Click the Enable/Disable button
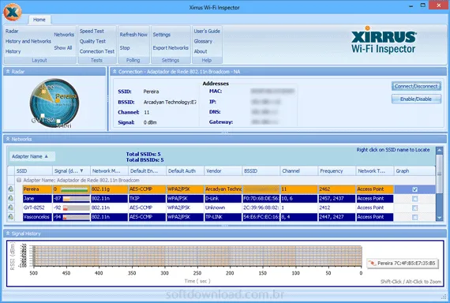 click(x=416, y=99)
